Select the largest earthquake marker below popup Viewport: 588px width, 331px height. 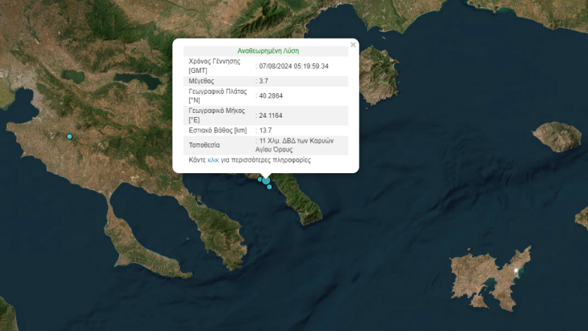[265, 180]
